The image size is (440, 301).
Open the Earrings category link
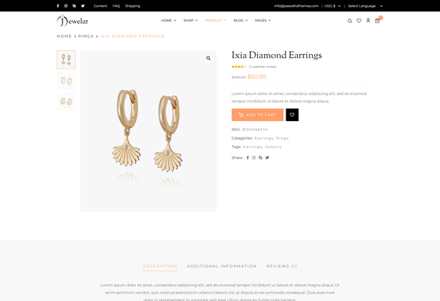tap(264, 138)
